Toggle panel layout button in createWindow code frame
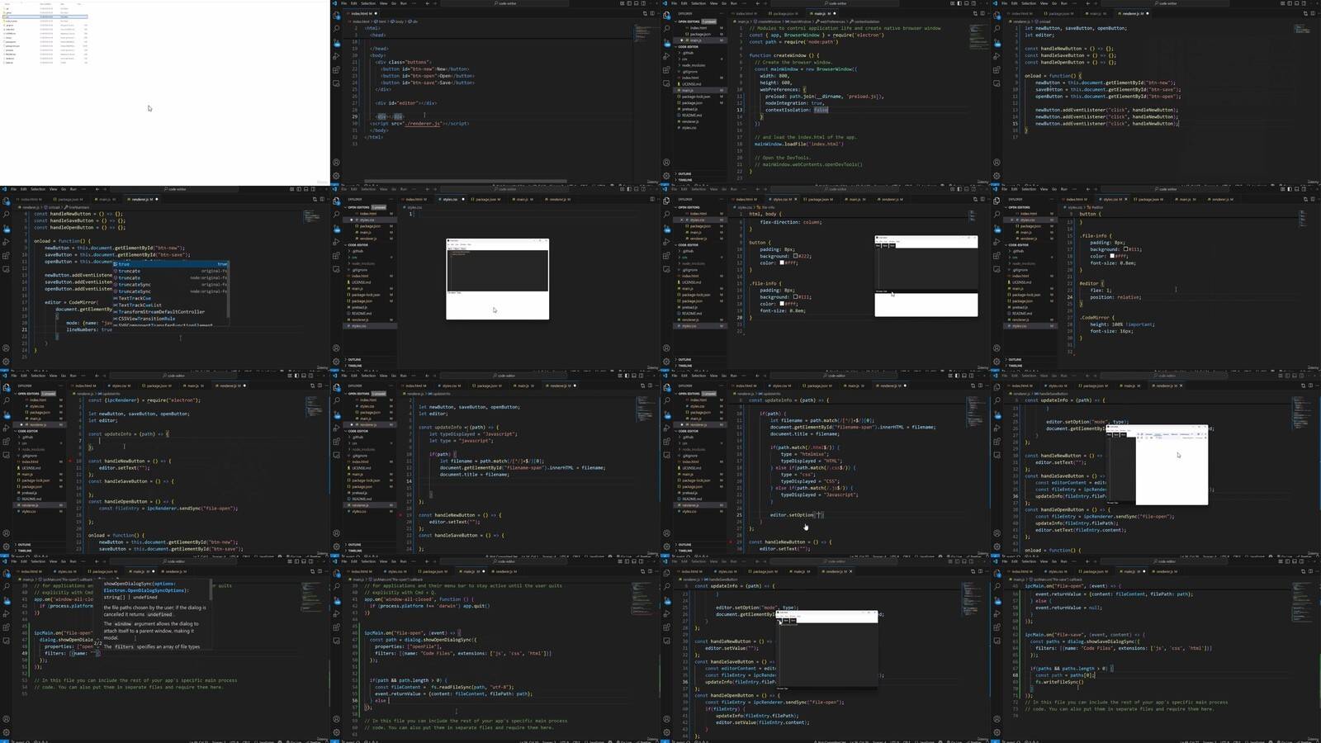The width and height of the screenshot is (1321, 743). point(966,3)
